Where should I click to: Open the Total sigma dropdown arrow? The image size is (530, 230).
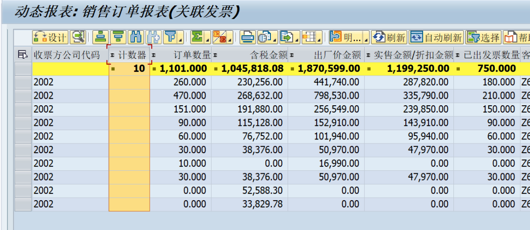(208, 41)
